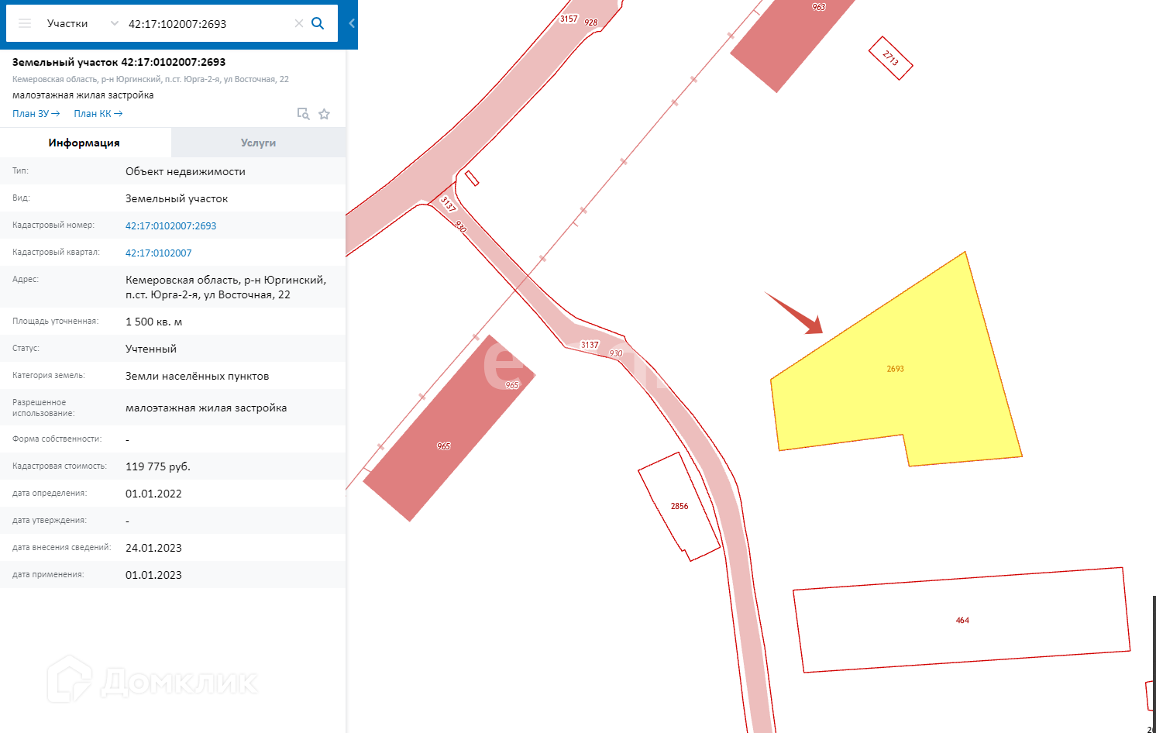
Task: Click the cadastral value 119 775 руб.
Action: [158, 466]
